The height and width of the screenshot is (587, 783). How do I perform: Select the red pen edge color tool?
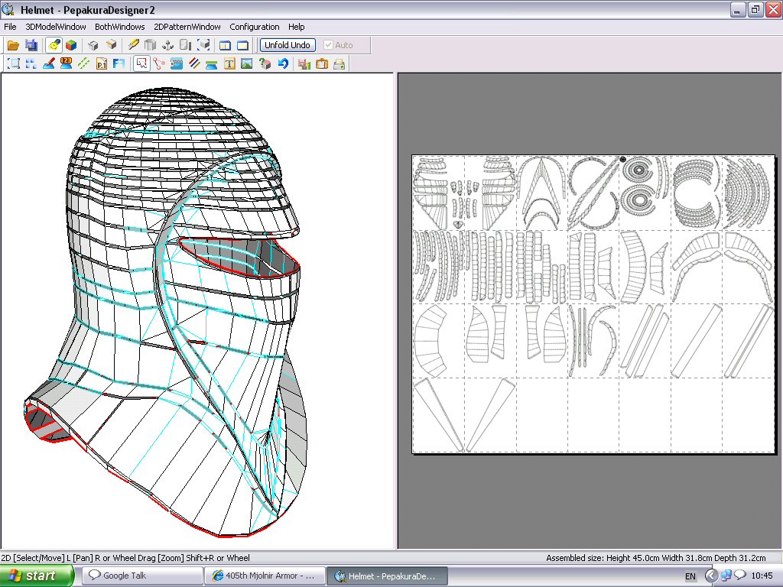click(48, 63)
